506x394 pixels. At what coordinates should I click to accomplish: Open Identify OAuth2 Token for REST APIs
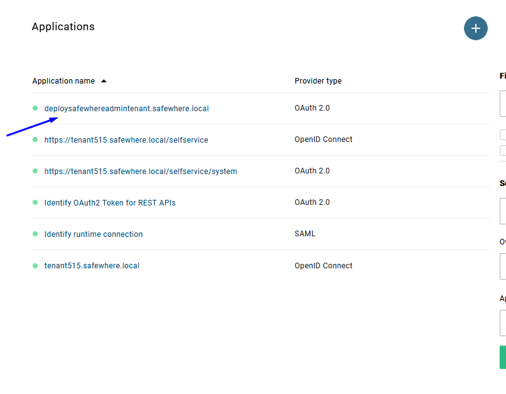click(x=110, y=203)
